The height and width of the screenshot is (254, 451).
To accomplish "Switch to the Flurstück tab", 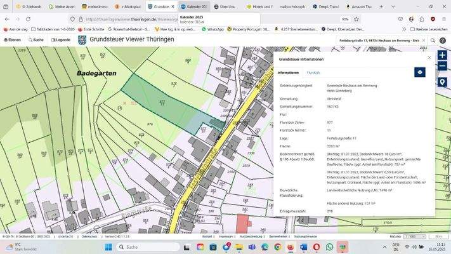I will click(313, 73).
